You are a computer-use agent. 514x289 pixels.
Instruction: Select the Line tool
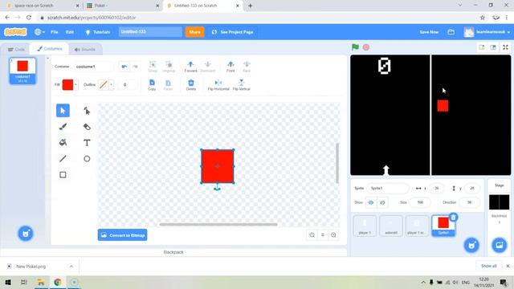[x=63, y=159]
